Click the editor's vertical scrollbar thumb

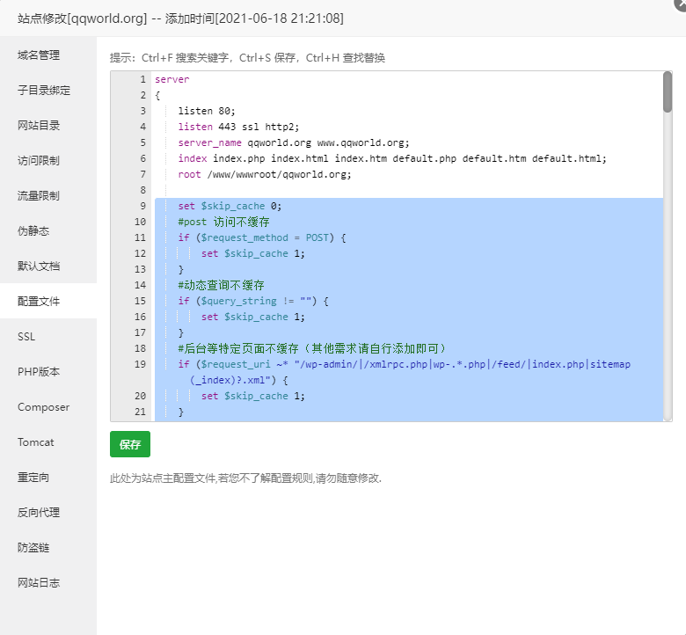tap(668, 92)
